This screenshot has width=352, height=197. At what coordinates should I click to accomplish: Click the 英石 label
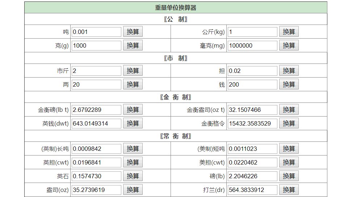click(63, 176)
